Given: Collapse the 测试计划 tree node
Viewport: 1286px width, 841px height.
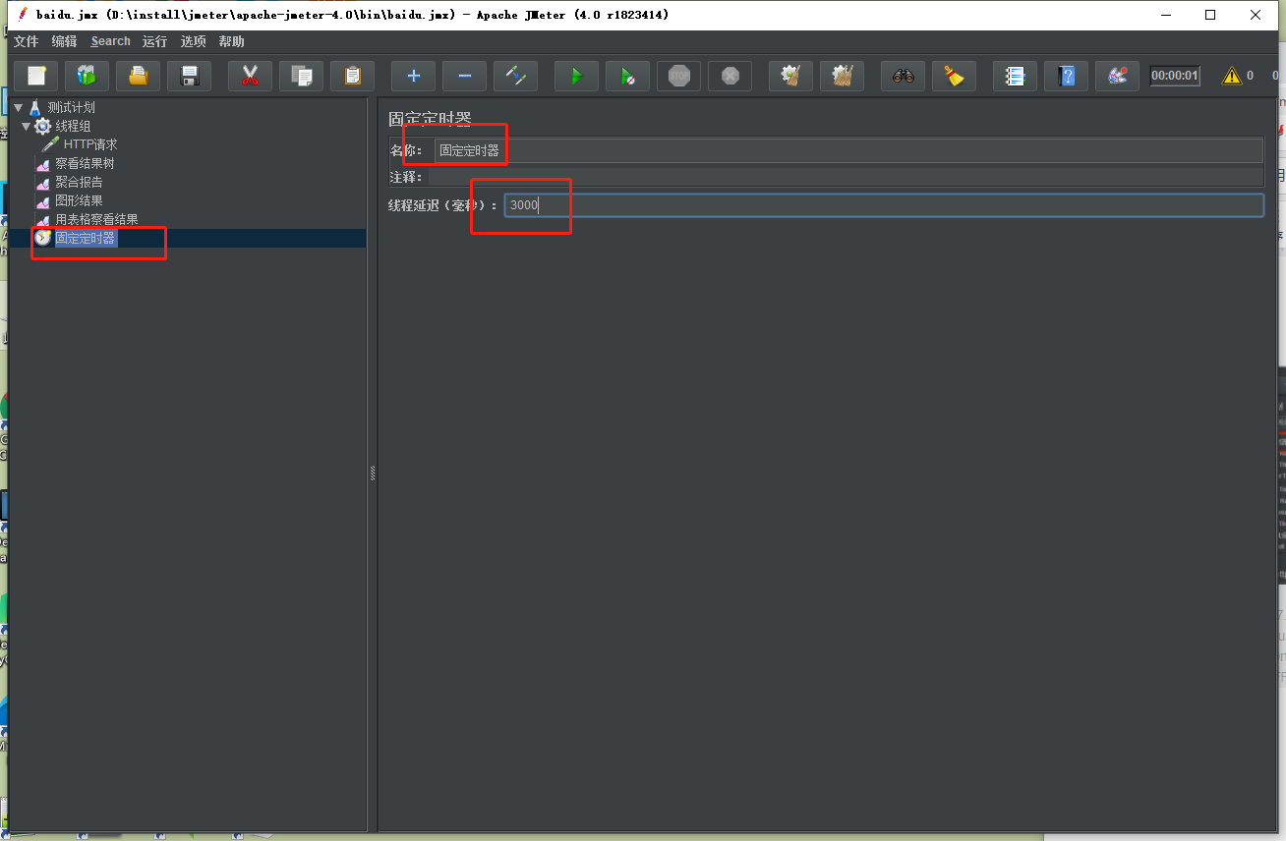Looking at the screenshot, I should 19,107.
